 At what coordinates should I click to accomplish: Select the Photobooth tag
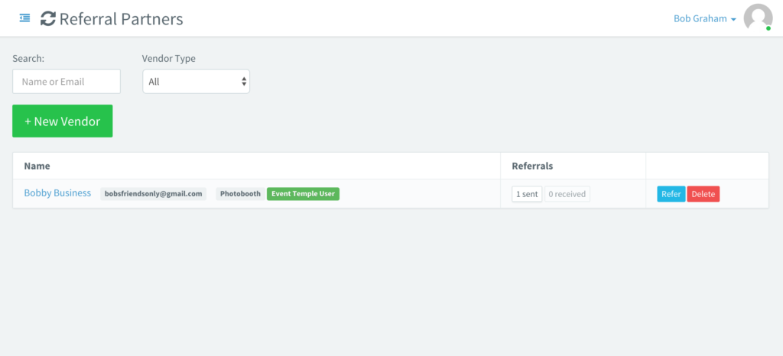coord(240,194)
